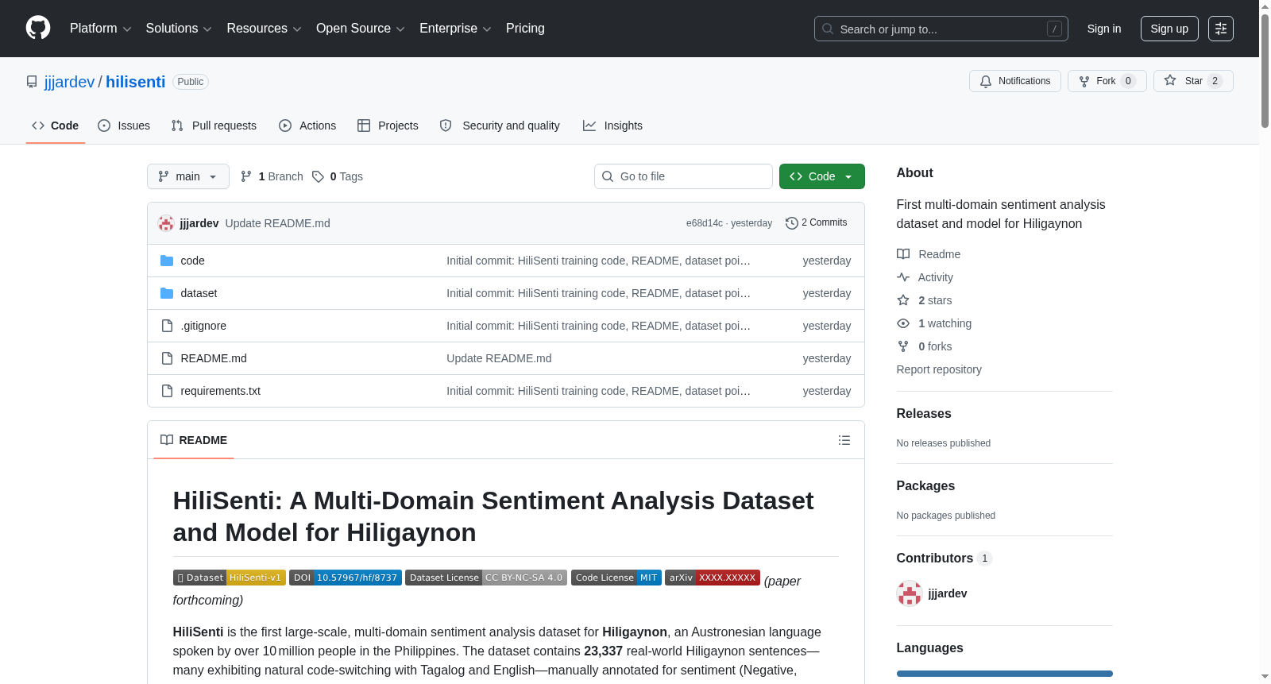The height and width of the screenshot is (684, 1271).
Task: Open the main branch dropdown
Action: pyautogui.click(x=188, y=176)
